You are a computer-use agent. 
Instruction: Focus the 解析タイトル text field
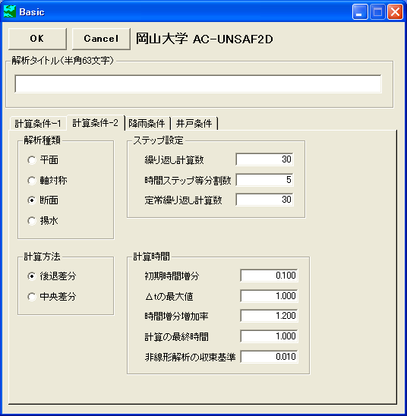(x=198, y=84)
